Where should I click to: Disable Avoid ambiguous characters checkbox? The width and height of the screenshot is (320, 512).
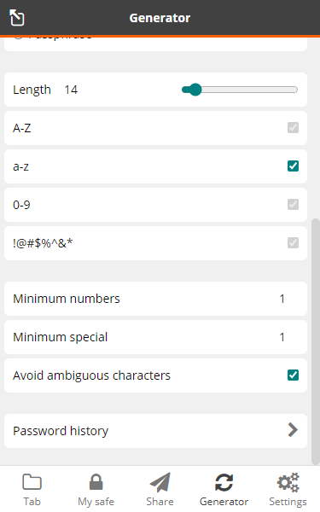tap(293, 375)
